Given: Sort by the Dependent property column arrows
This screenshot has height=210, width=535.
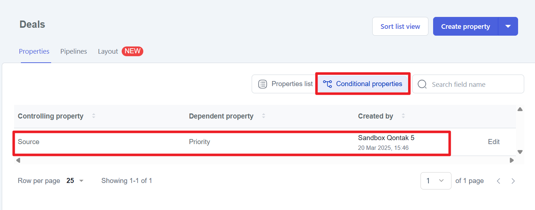Looking at the screenshot, I should (264, 116).
